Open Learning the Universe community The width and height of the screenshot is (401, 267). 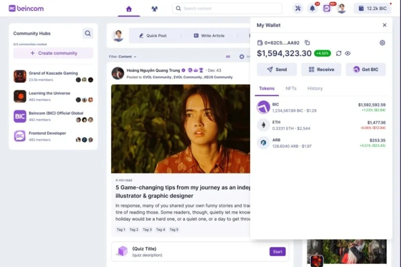point(53,96)
